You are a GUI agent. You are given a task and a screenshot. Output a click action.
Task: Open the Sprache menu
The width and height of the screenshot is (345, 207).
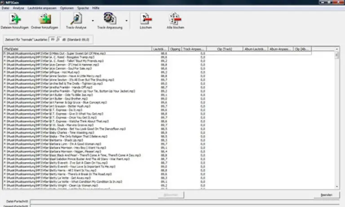tap(83, 8)
